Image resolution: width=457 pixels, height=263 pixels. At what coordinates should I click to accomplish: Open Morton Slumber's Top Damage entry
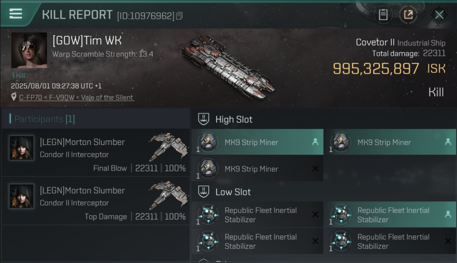pos(96,201)
